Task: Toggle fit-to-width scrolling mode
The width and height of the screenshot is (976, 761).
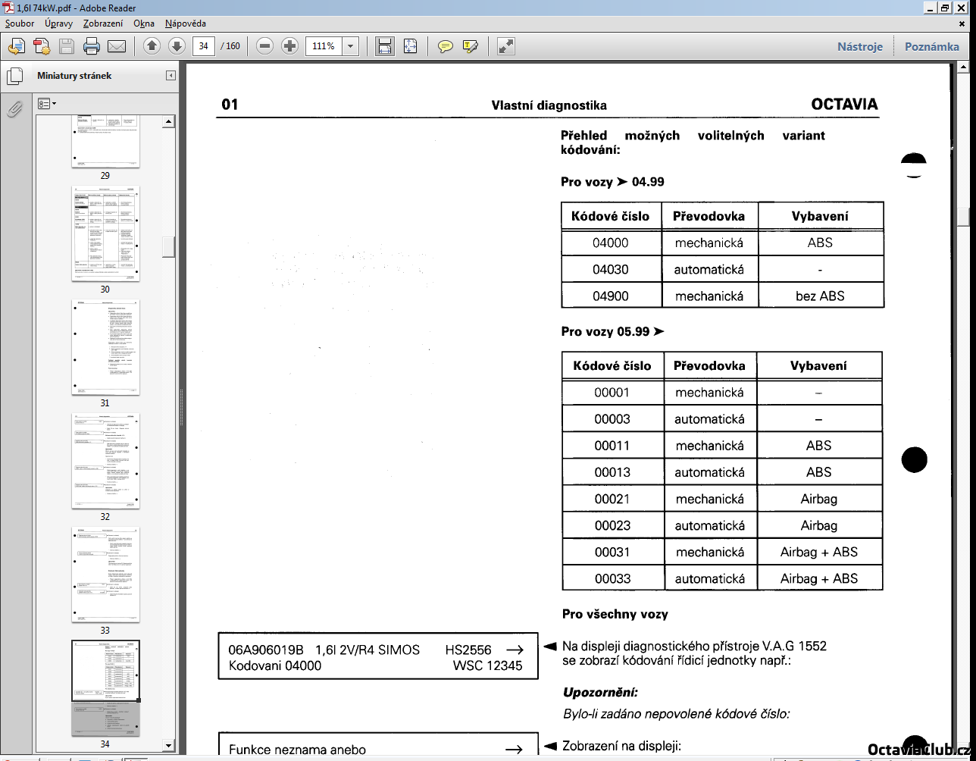Action: coord(385,46)
